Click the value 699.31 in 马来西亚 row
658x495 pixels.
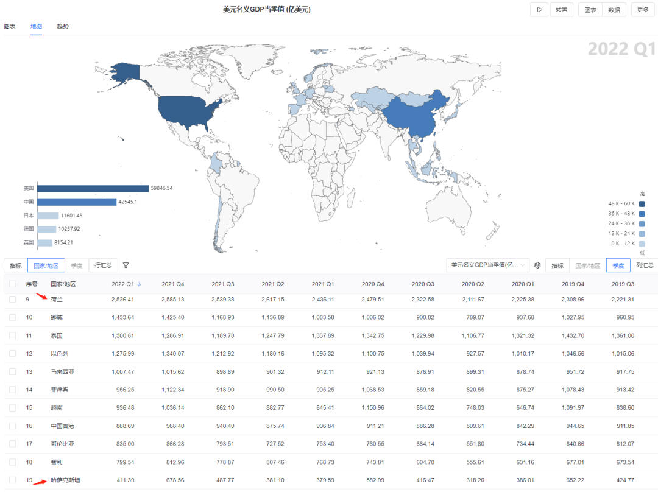(475, 371)
